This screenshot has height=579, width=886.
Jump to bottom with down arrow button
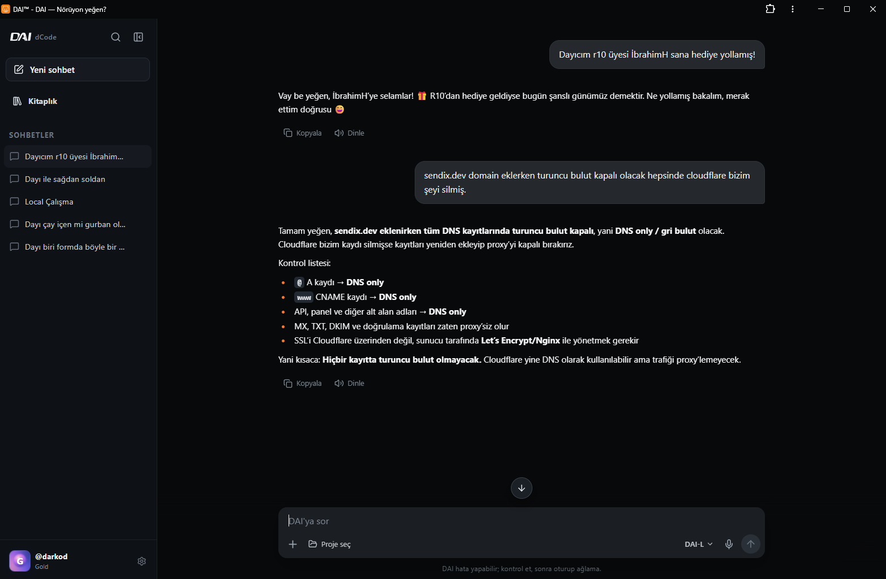coord(522,488)
